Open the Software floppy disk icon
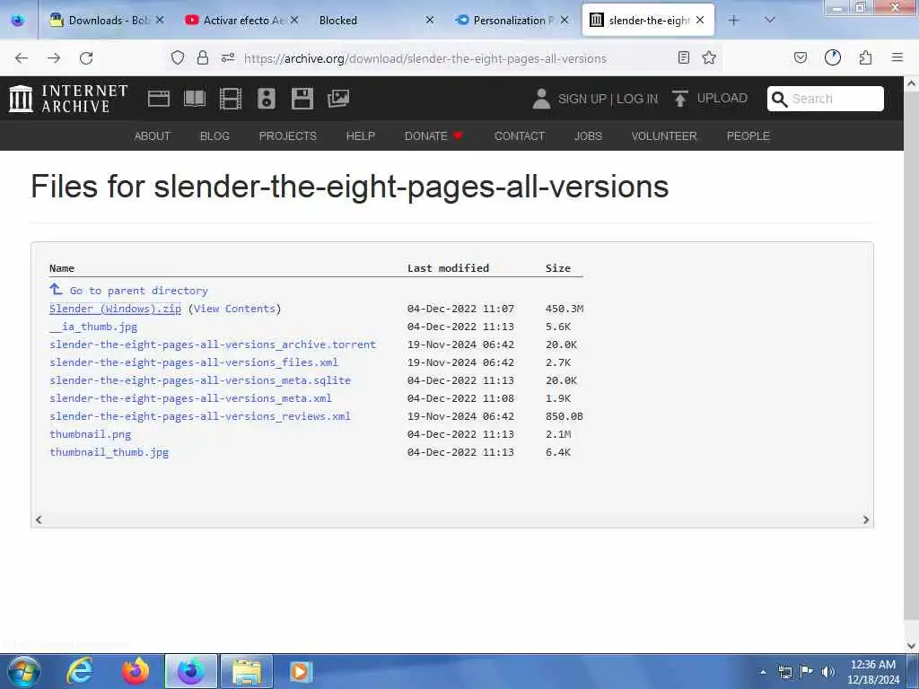 tap(302, 99)
